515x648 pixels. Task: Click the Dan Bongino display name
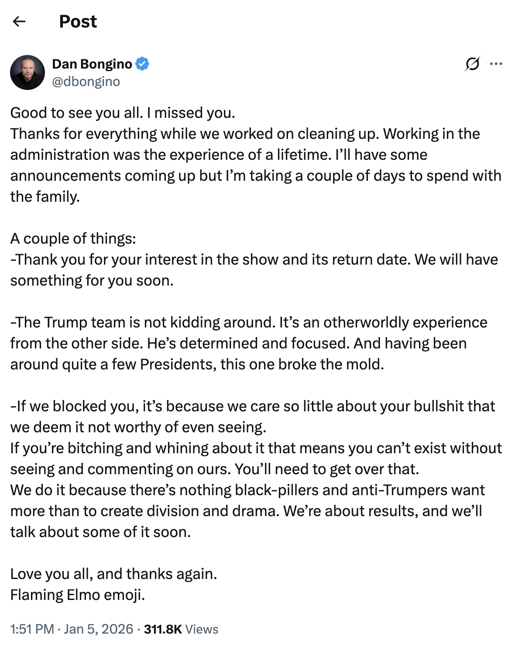point(92,64)
